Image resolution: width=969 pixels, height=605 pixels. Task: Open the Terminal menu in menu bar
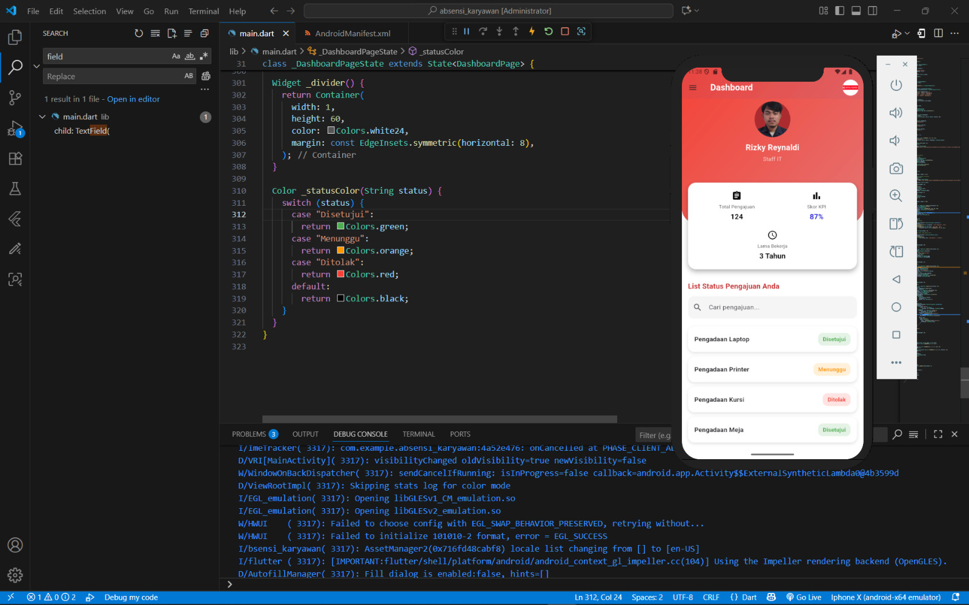[x=203, y=11]
